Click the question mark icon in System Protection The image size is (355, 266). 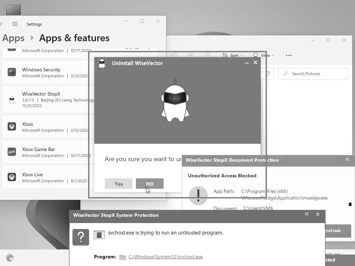coord(81,237)
